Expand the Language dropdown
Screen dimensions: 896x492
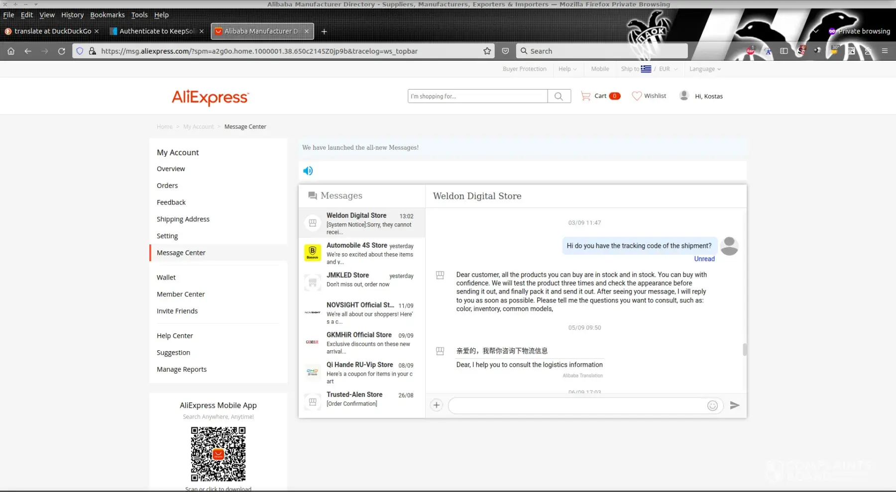pyautogui.click(x=704, y=69)
